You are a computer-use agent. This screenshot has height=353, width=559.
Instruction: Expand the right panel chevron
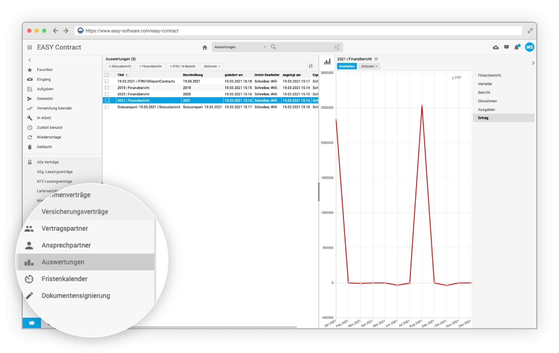pyautogui.click(x=533, y=63)
